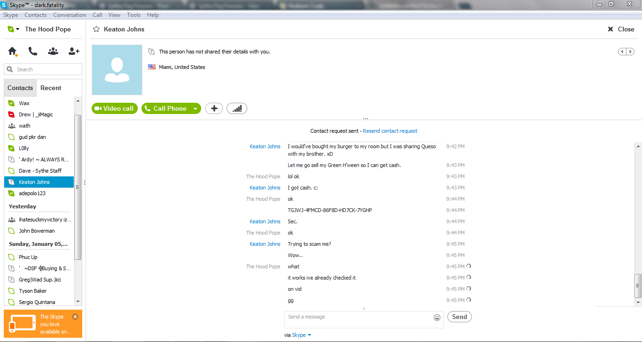
Task: Add a contact with the person-plus icon
Action: [x=74, y=51]
